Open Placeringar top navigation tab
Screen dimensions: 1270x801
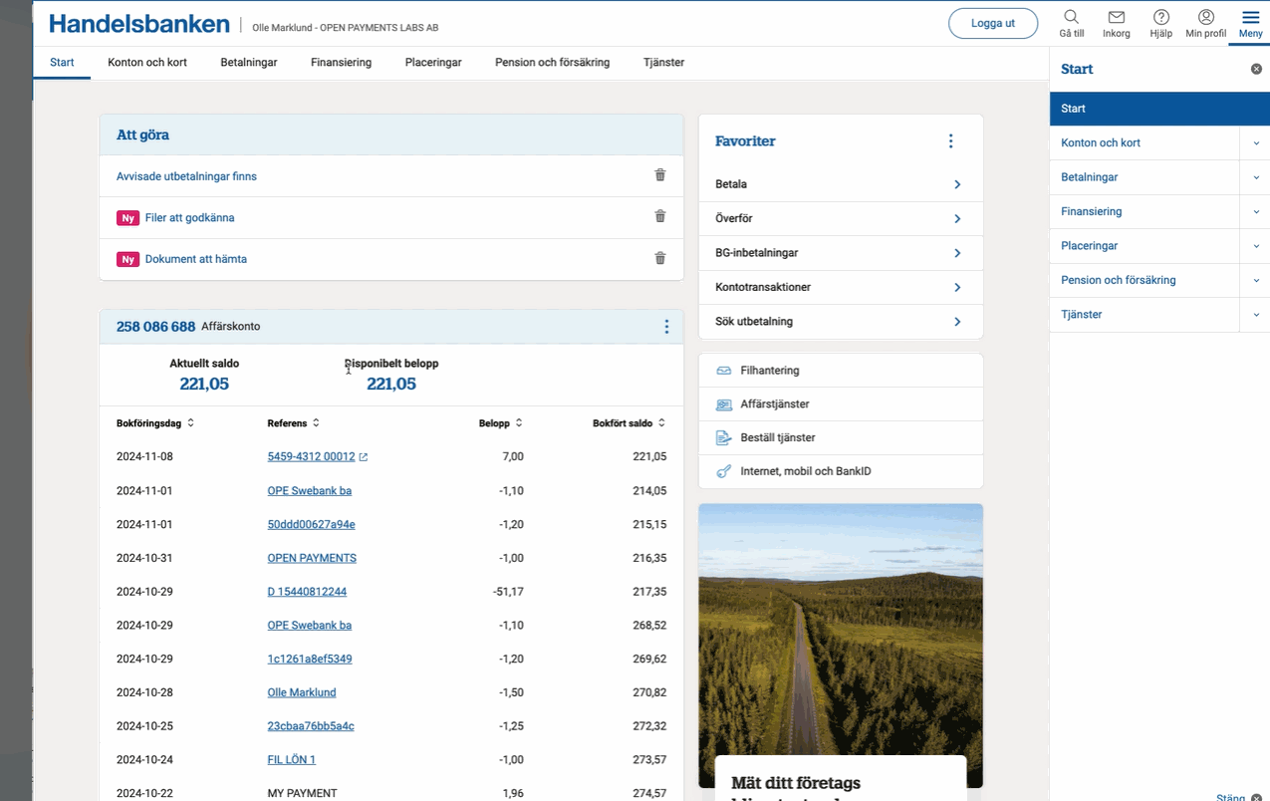coord(433,62)
